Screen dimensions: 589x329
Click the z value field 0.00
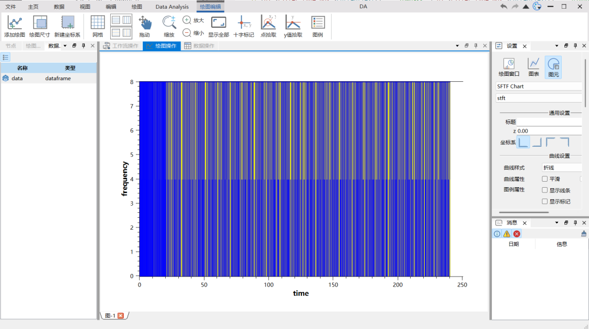[549, 131]
